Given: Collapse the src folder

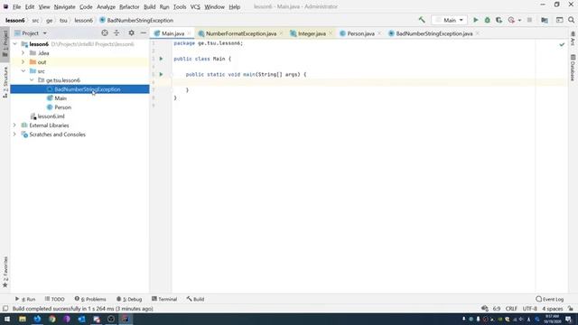Looking at the screenshot, I should [x=23, y=71].
